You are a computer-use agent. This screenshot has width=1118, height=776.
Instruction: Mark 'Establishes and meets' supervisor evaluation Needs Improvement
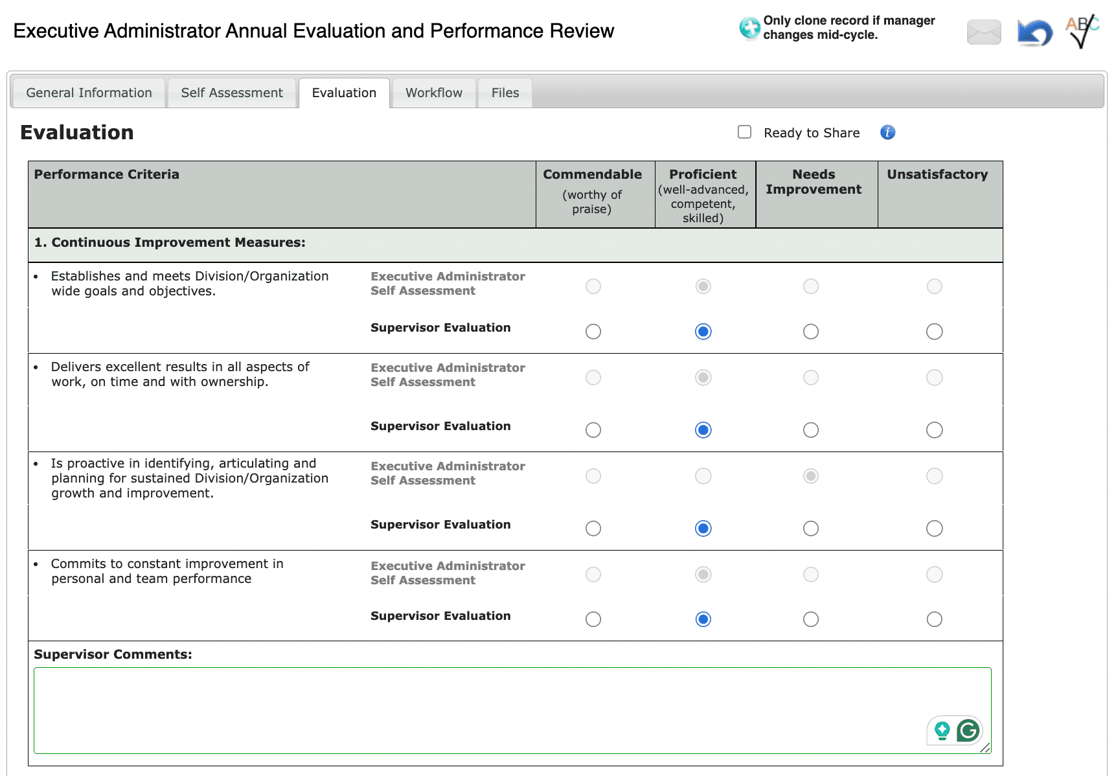click(x=811, y=332)
